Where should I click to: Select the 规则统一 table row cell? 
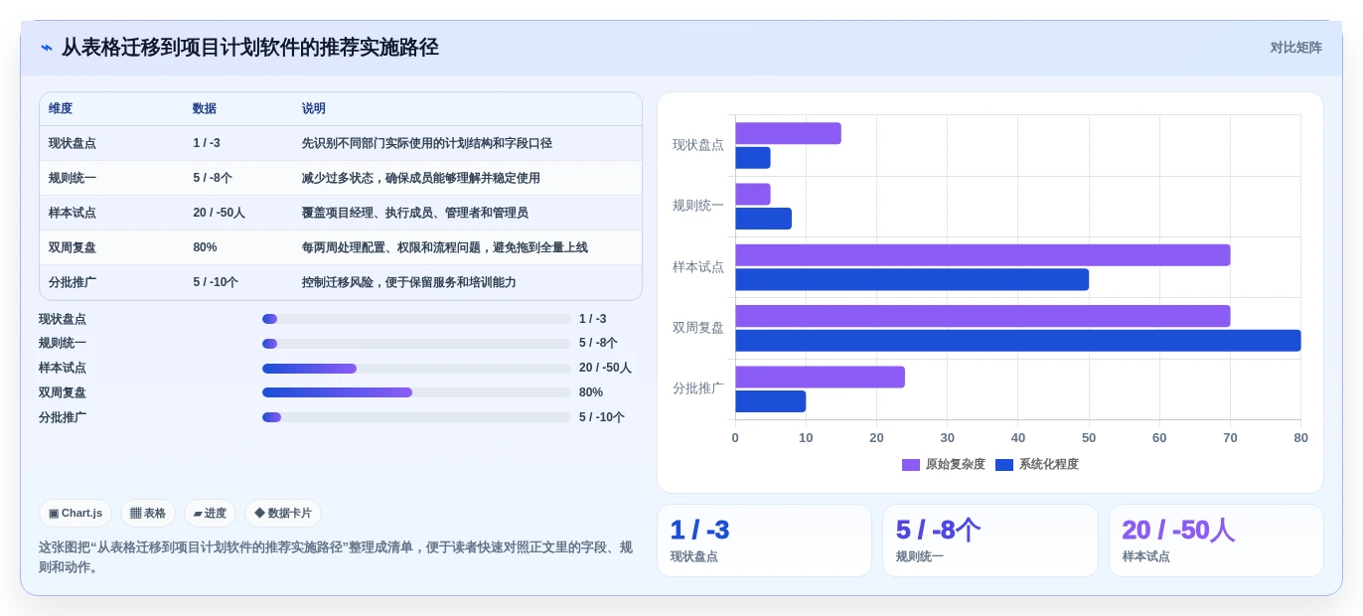73,178
